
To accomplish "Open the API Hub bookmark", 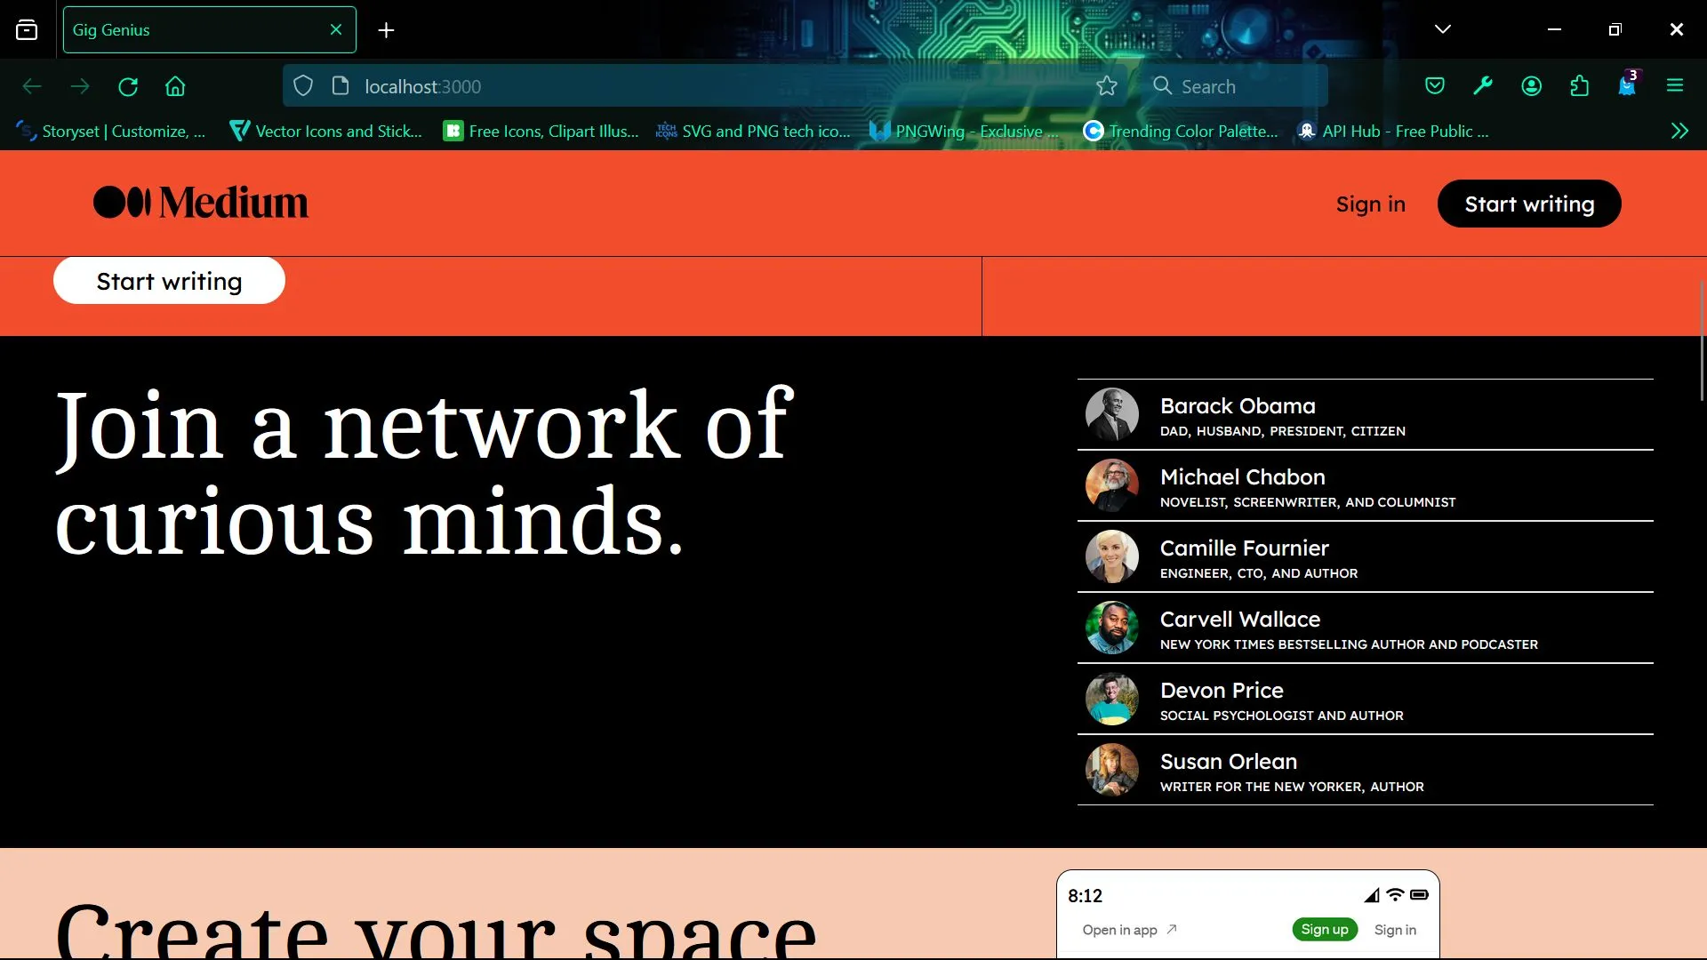I will pos(1393,132).
